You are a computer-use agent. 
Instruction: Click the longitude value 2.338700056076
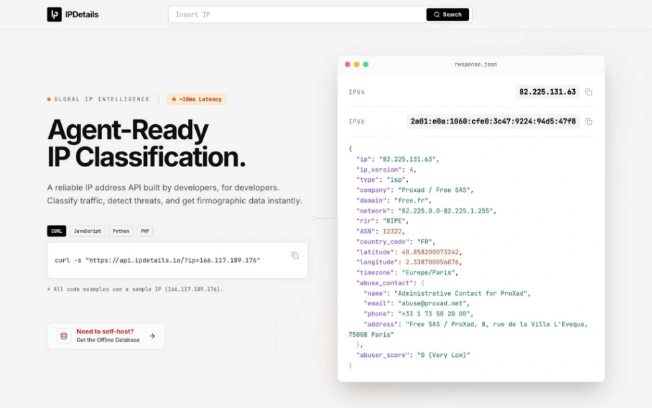click(x=432, y=262)
